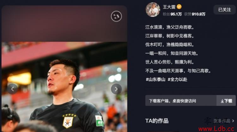Click the circular share icon on photo
The image size is (237, 132).
(x=116, y=16)
